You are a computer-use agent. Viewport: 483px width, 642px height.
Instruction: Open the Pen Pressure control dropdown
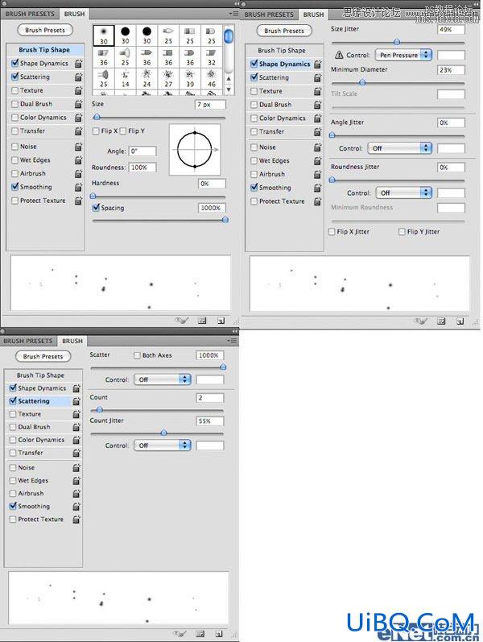click(403, 55)
